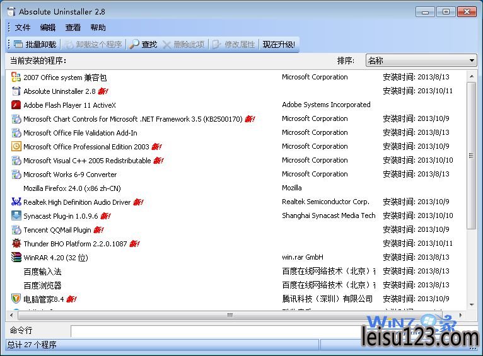The height and width of the screenshot is (356, 483).
Task: Click the 电脑管家8.4 shield icon
Action: (x=16, y=299)
